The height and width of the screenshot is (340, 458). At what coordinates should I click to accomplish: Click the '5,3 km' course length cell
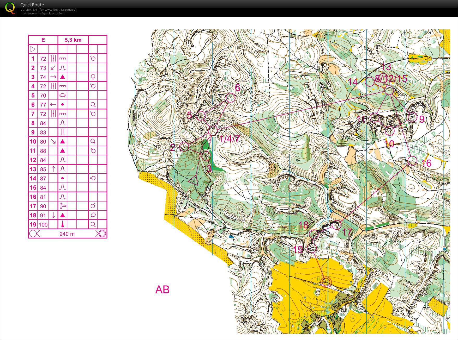pyautogui.click(x=73, y=40)
